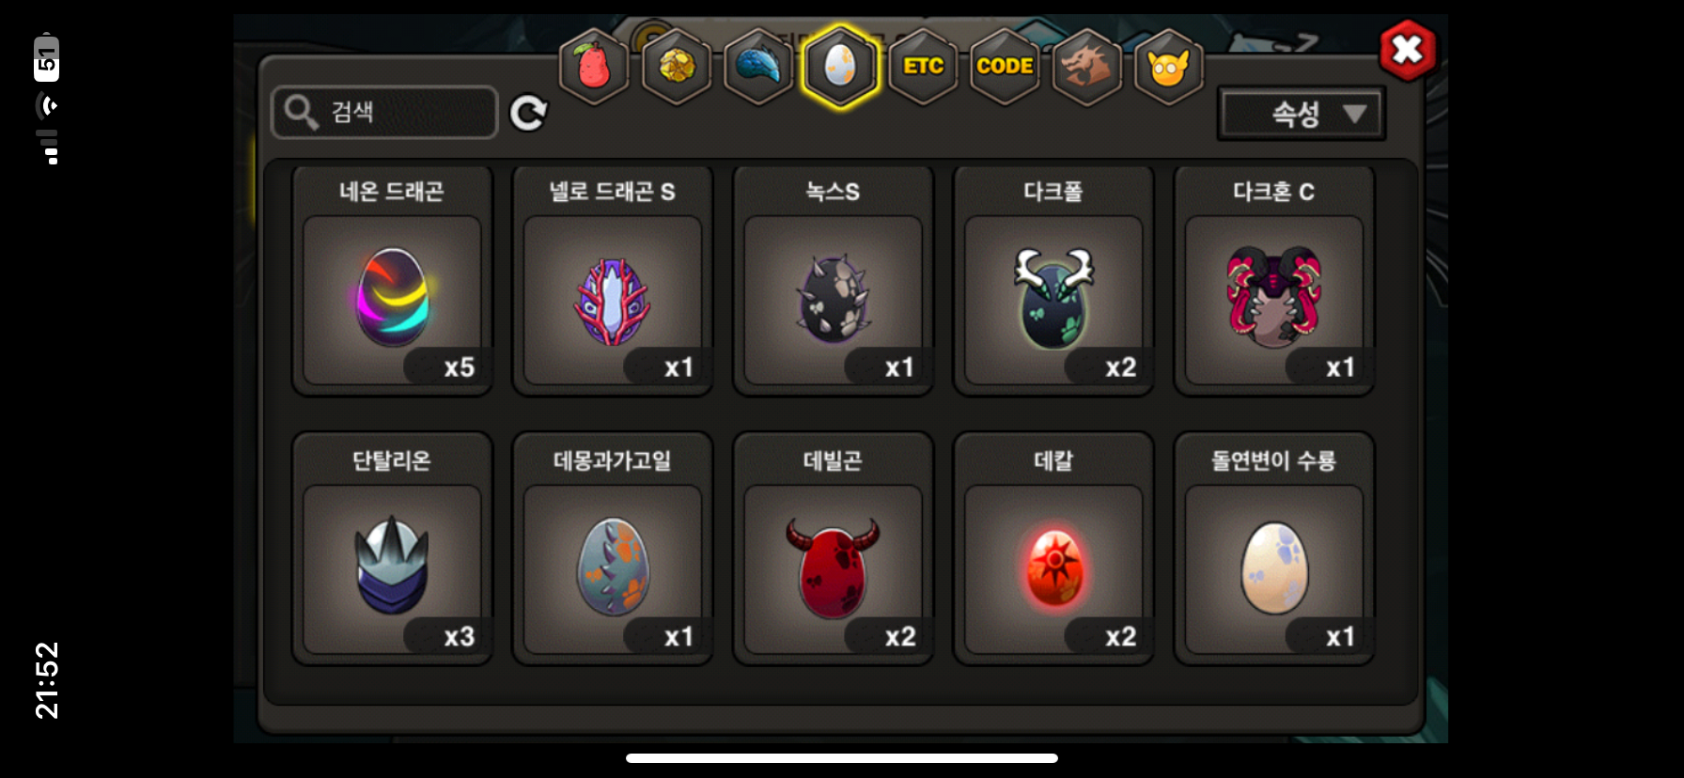Select the highlighted egg category tab
Image resolution: width=1684 pixels, height=778 pixels.
[840, 67]
